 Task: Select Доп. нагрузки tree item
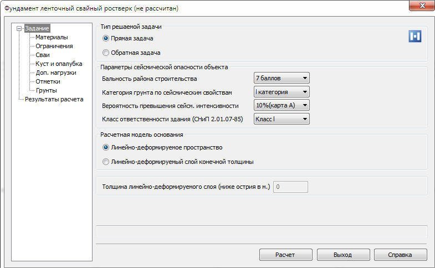[x=56, y=73]
